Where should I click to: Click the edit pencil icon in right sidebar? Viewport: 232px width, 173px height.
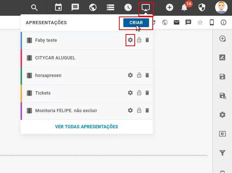[222, 57]
